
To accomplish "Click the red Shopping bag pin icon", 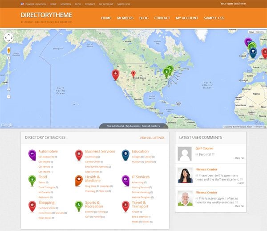I will point(32,206).
